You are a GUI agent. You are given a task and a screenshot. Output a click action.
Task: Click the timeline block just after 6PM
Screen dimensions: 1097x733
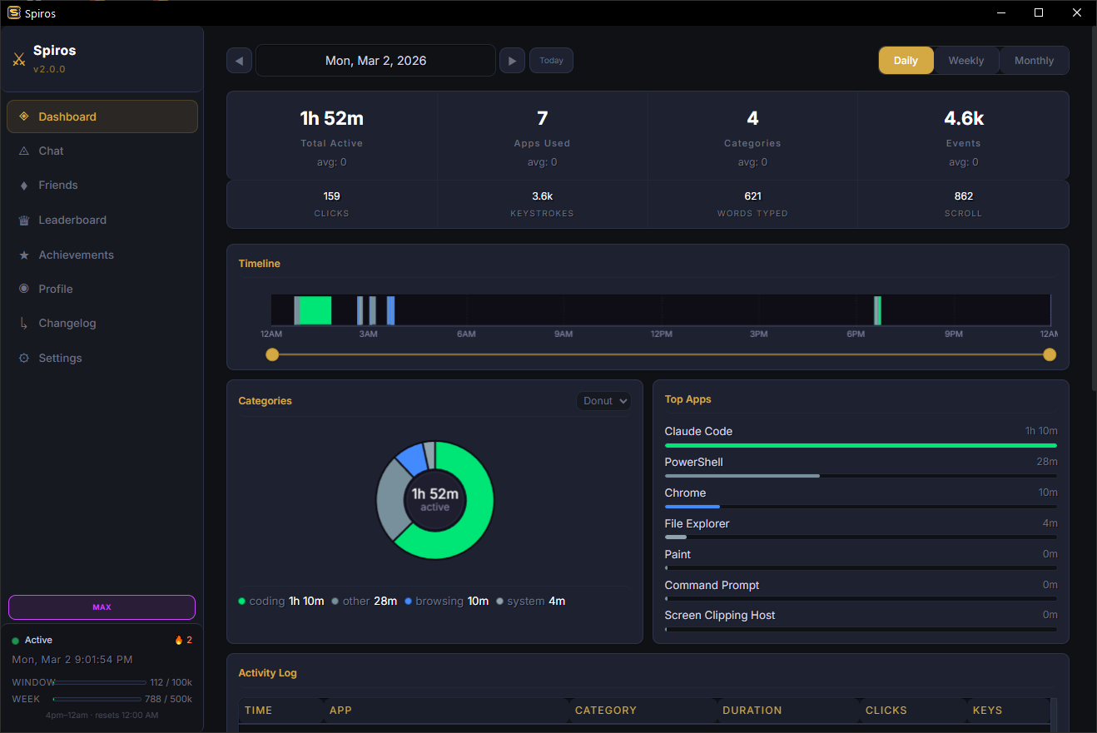pos(877,310)
